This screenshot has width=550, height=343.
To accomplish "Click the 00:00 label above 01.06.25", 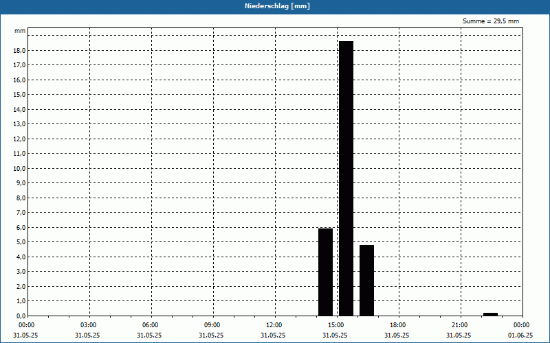I will click(x=522, y=325).
